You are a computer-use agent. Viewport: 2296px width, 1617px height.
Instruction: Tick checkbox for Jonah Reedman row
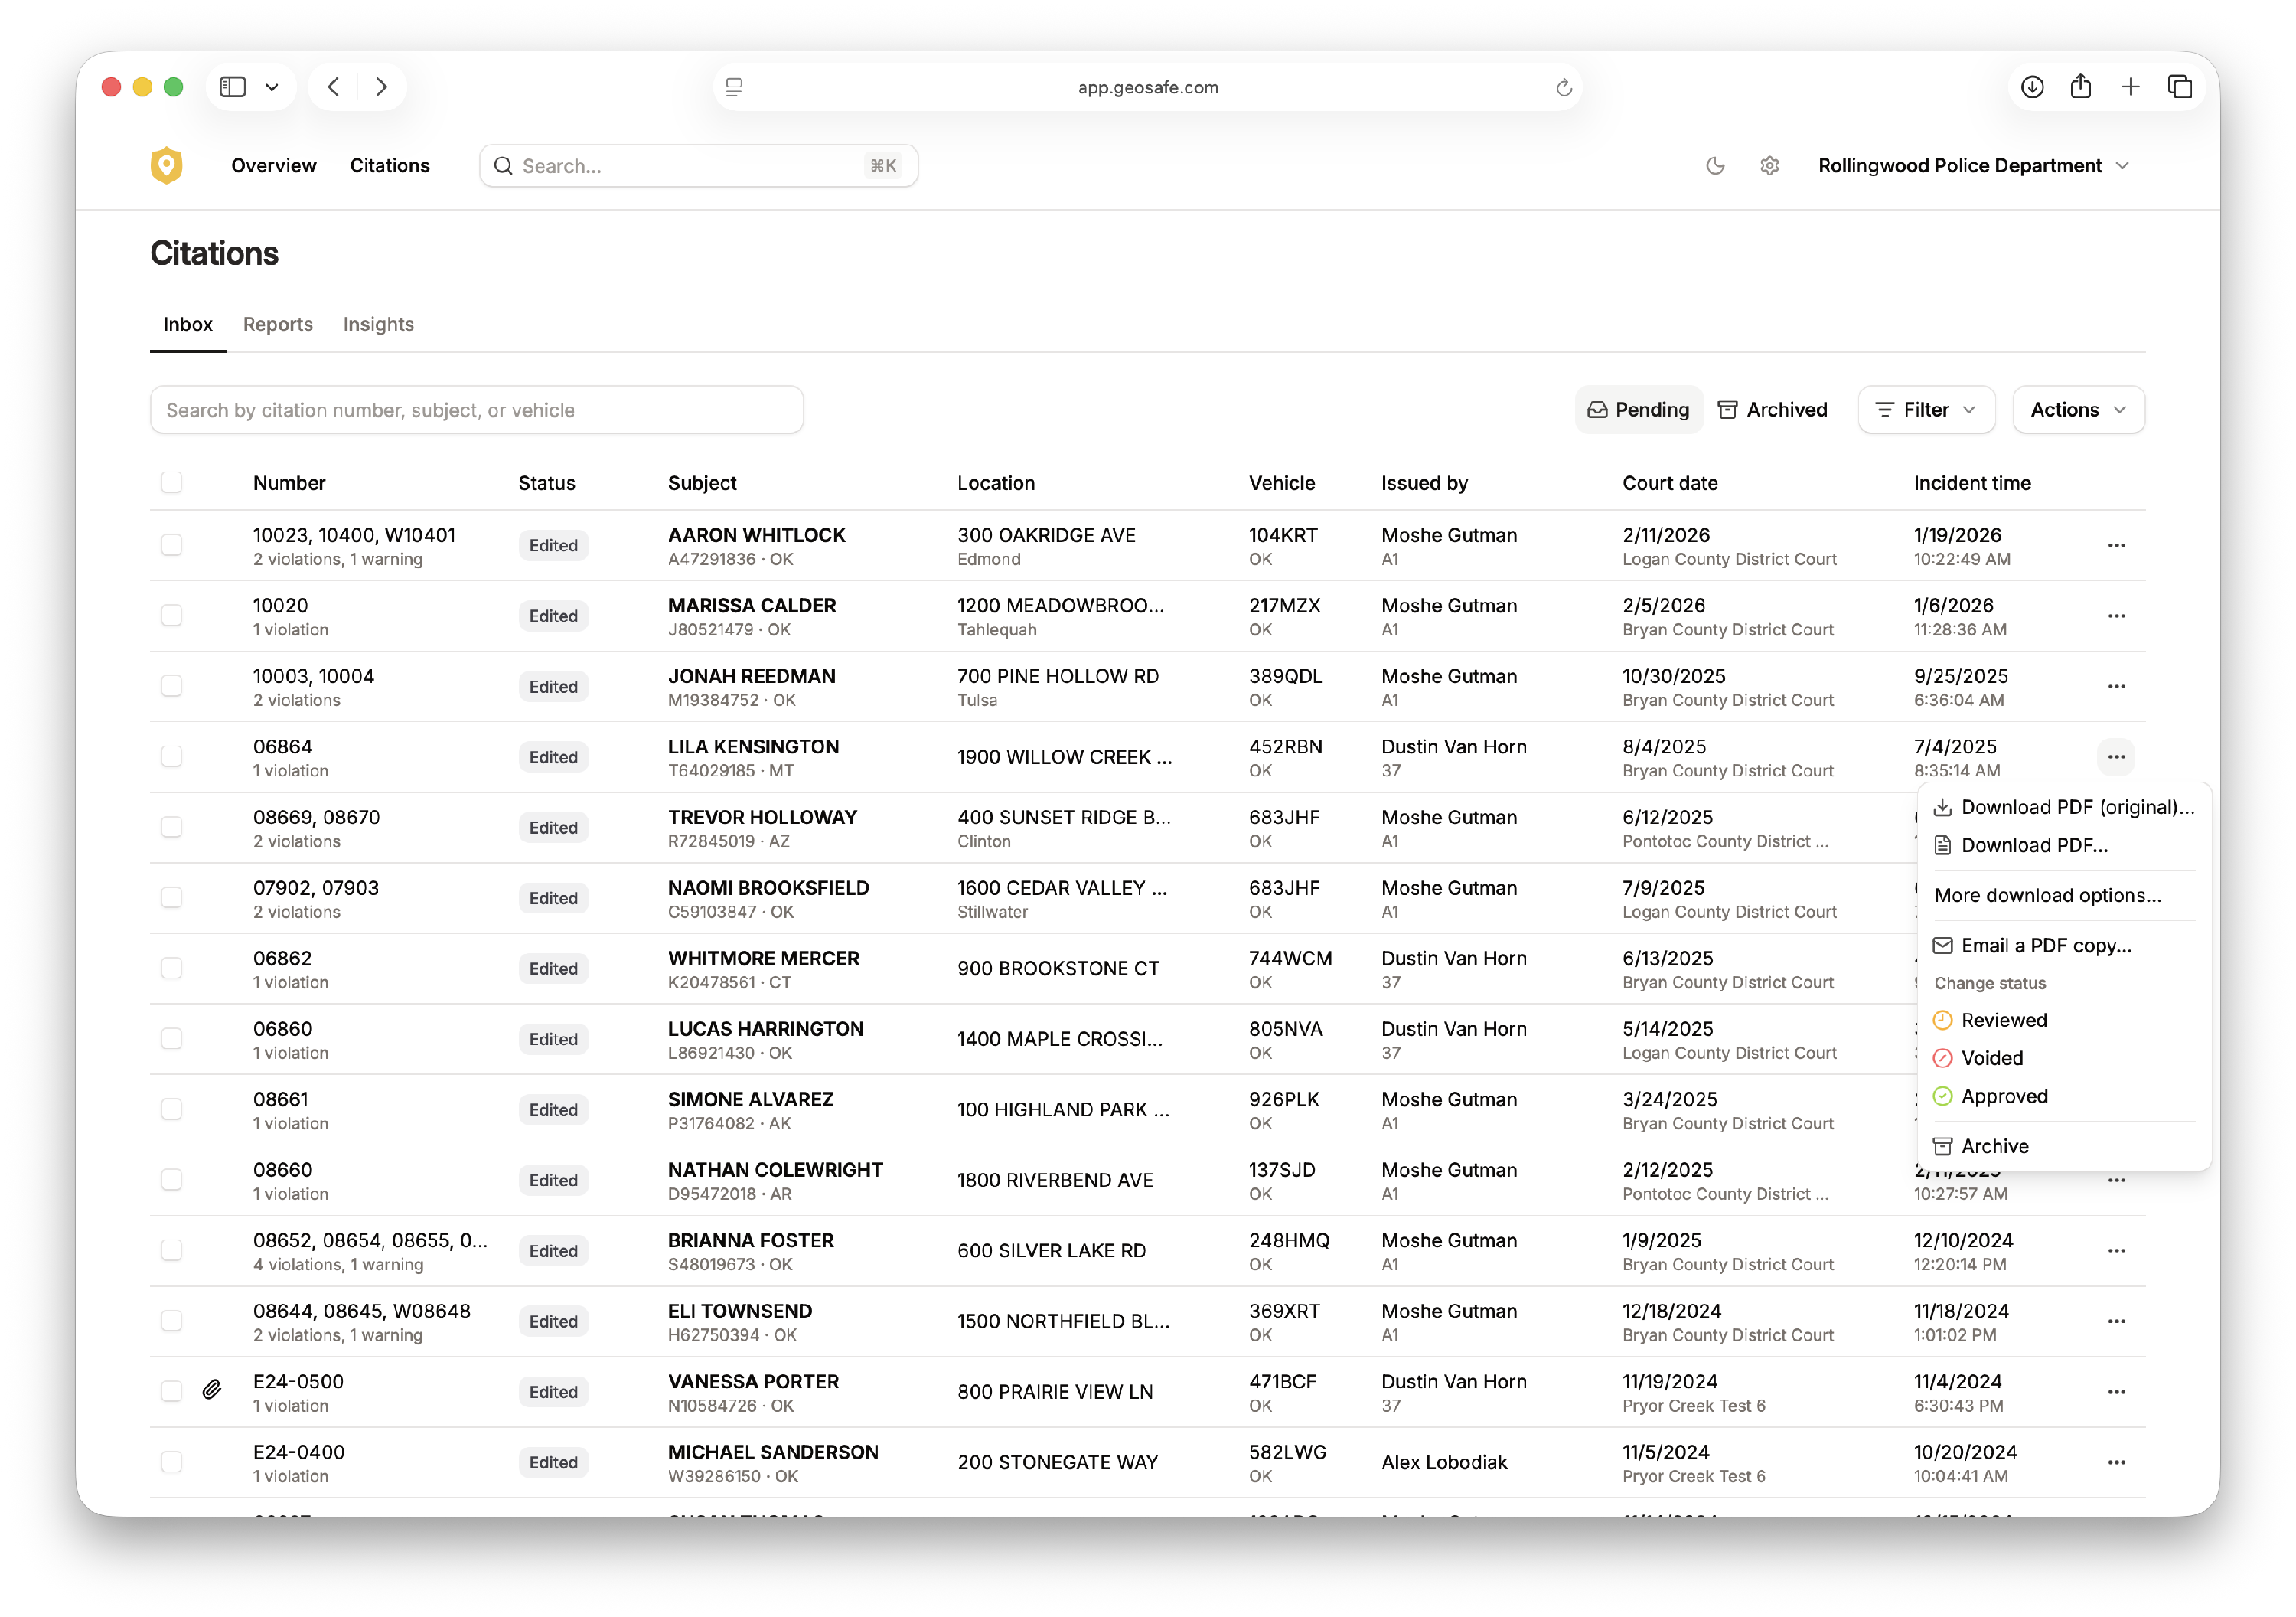172,687
